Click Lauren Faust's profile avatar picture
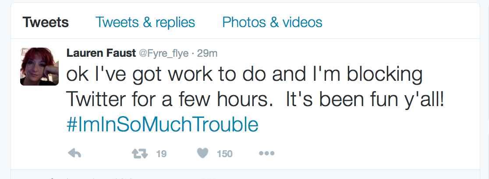Image resolution: width=489 pixels, height=179 pixels. click(39, 66)
